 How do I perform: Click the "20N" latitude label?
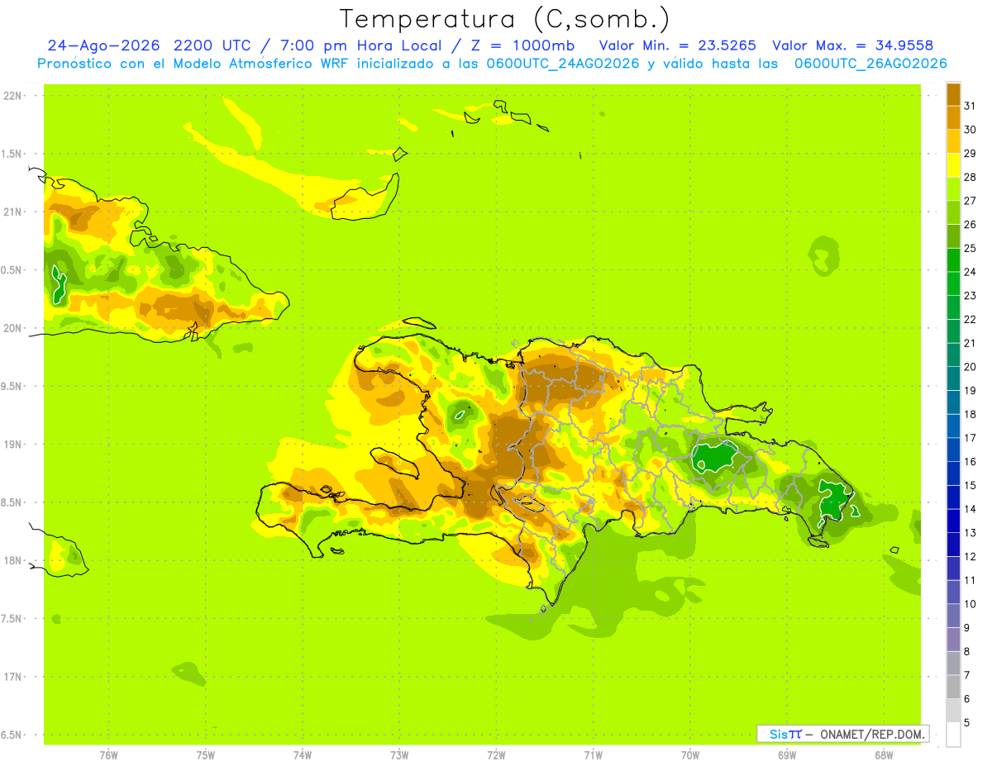coord(13,328)
